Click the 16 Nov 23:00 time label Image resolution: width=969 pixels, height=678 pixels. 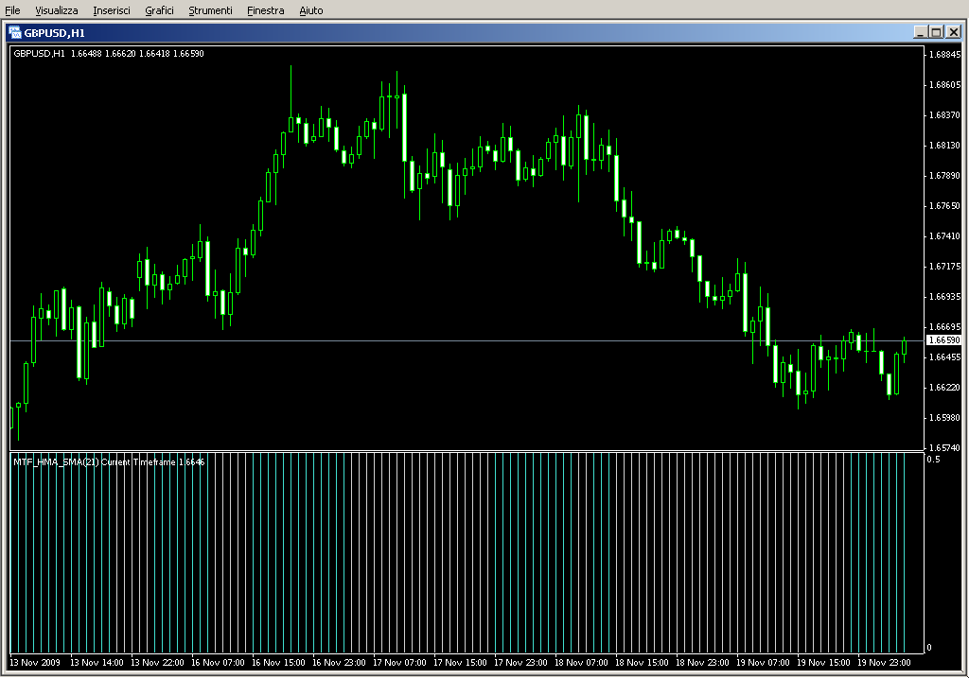pyautogui.click(x=339, y=663)
